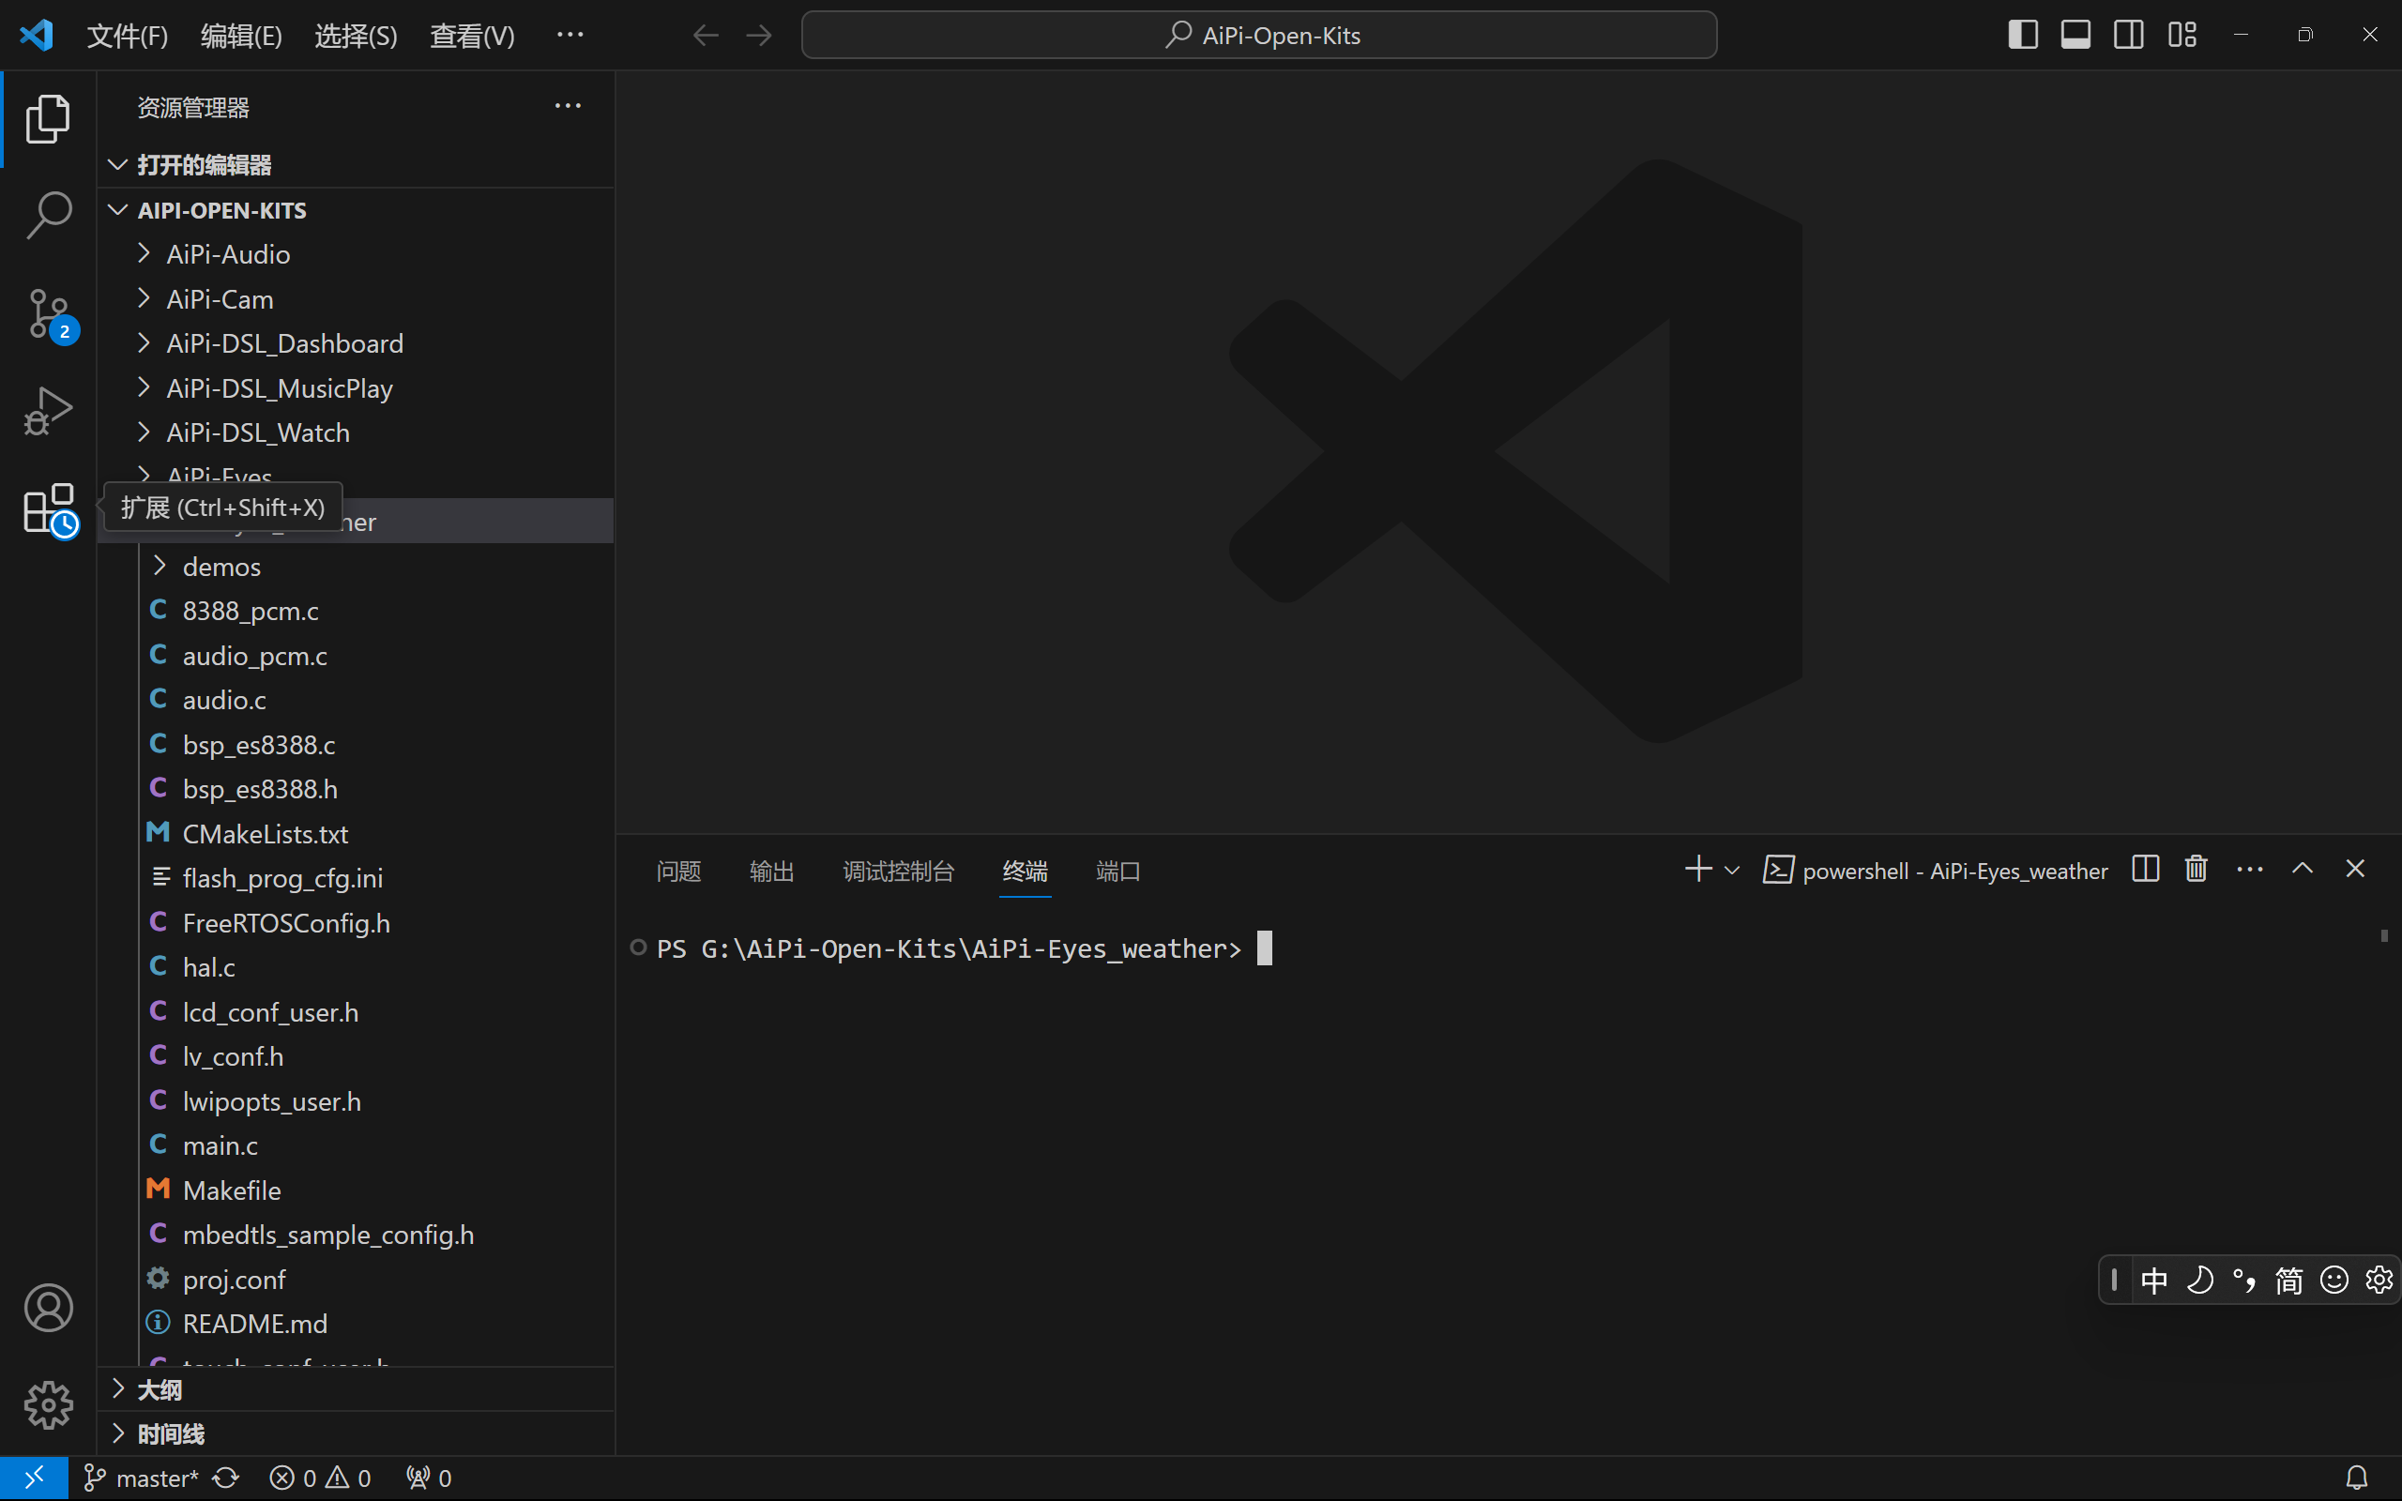Create a new terminal with plus icon
2402x1501 pixels.
(1698, 870)
